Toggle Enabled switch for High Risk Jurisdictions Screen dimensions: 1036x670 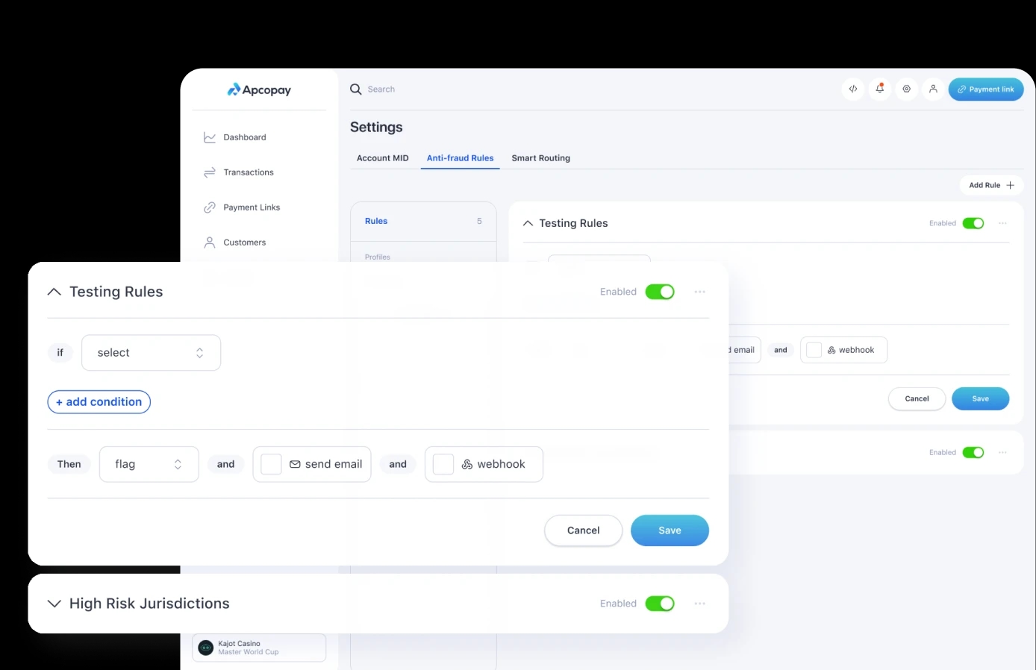pyautogui.click(x=660, y=604)
